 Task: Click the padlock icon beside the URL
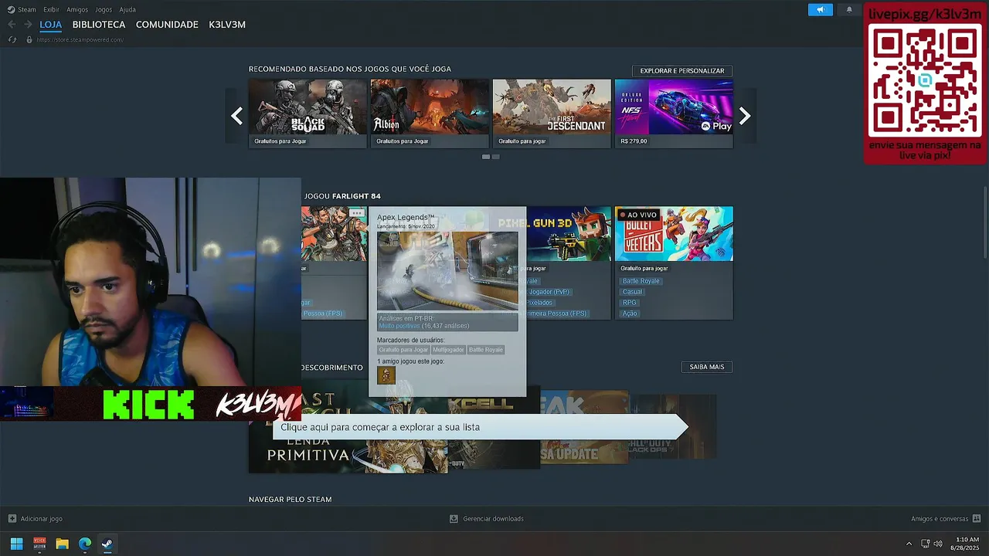[x=29, y=39]
